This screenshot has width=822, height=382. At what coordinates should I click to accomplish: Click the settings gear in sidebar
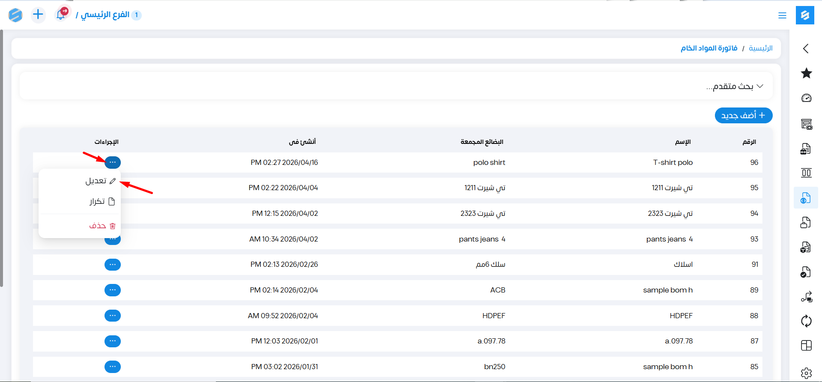pos(806,373)
